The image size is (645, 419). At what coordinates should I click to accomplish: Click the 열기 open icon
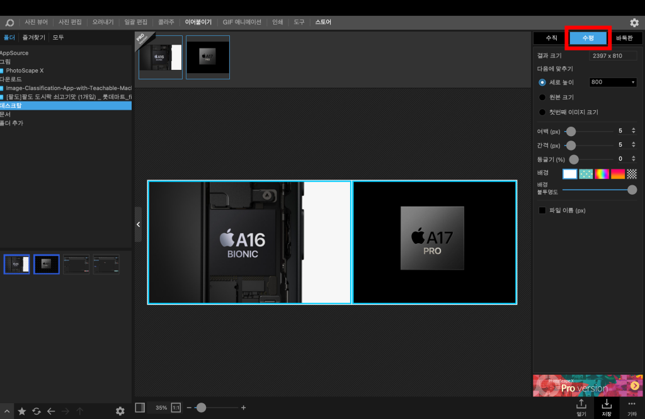[581, 407]
